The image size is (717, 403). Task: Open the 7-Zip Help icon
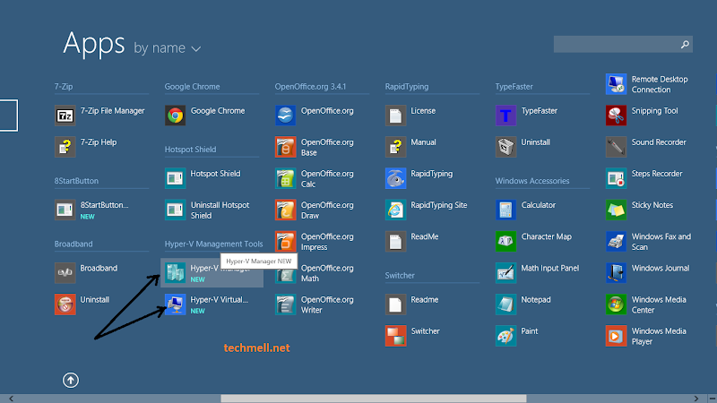tap(65, 147)
